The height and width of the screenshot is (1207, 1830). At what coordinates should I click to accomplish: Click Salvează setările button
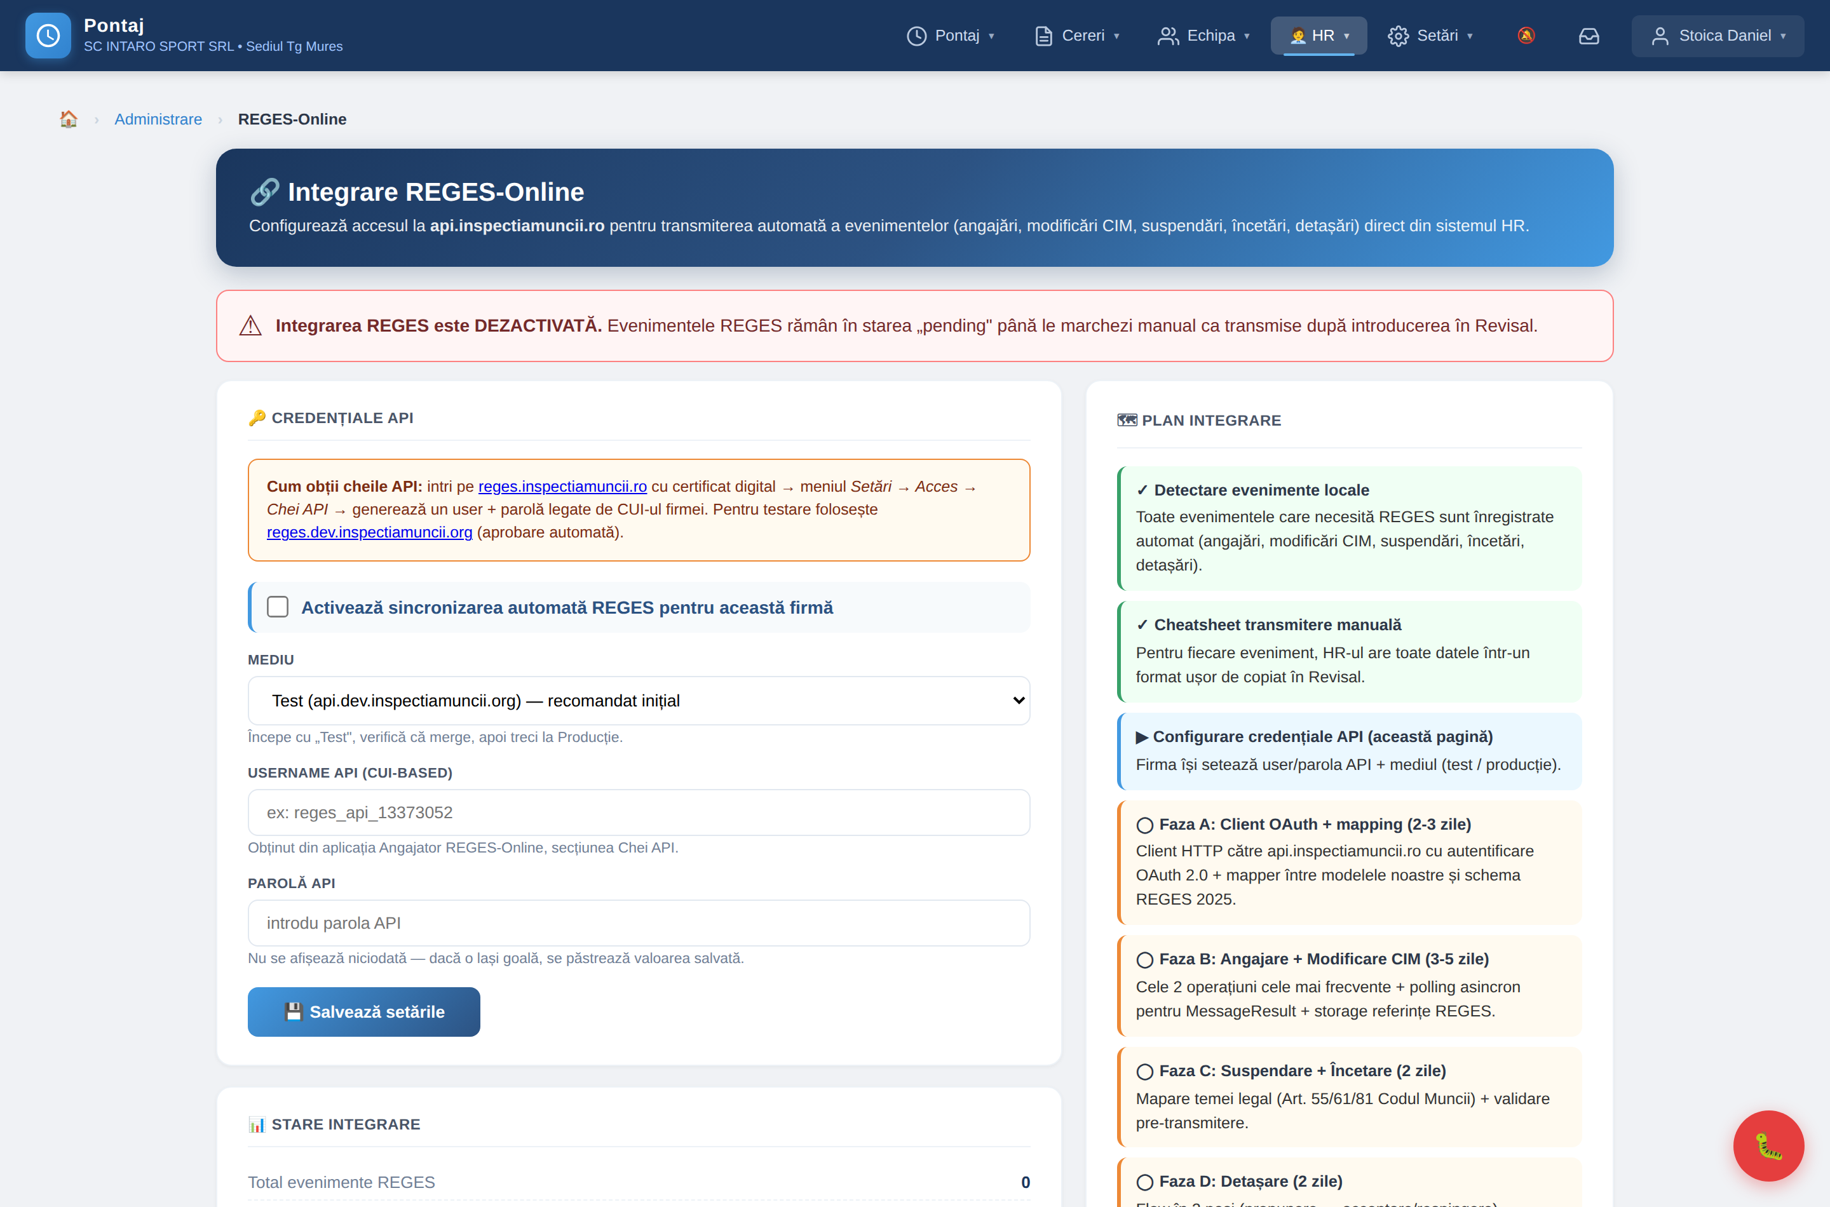pyautogui.click(x=363, y=1011)
